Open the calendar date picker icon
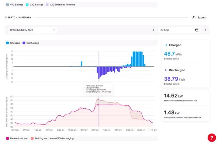Viewport: 217px width, 144px height. [x=197, y=30]
